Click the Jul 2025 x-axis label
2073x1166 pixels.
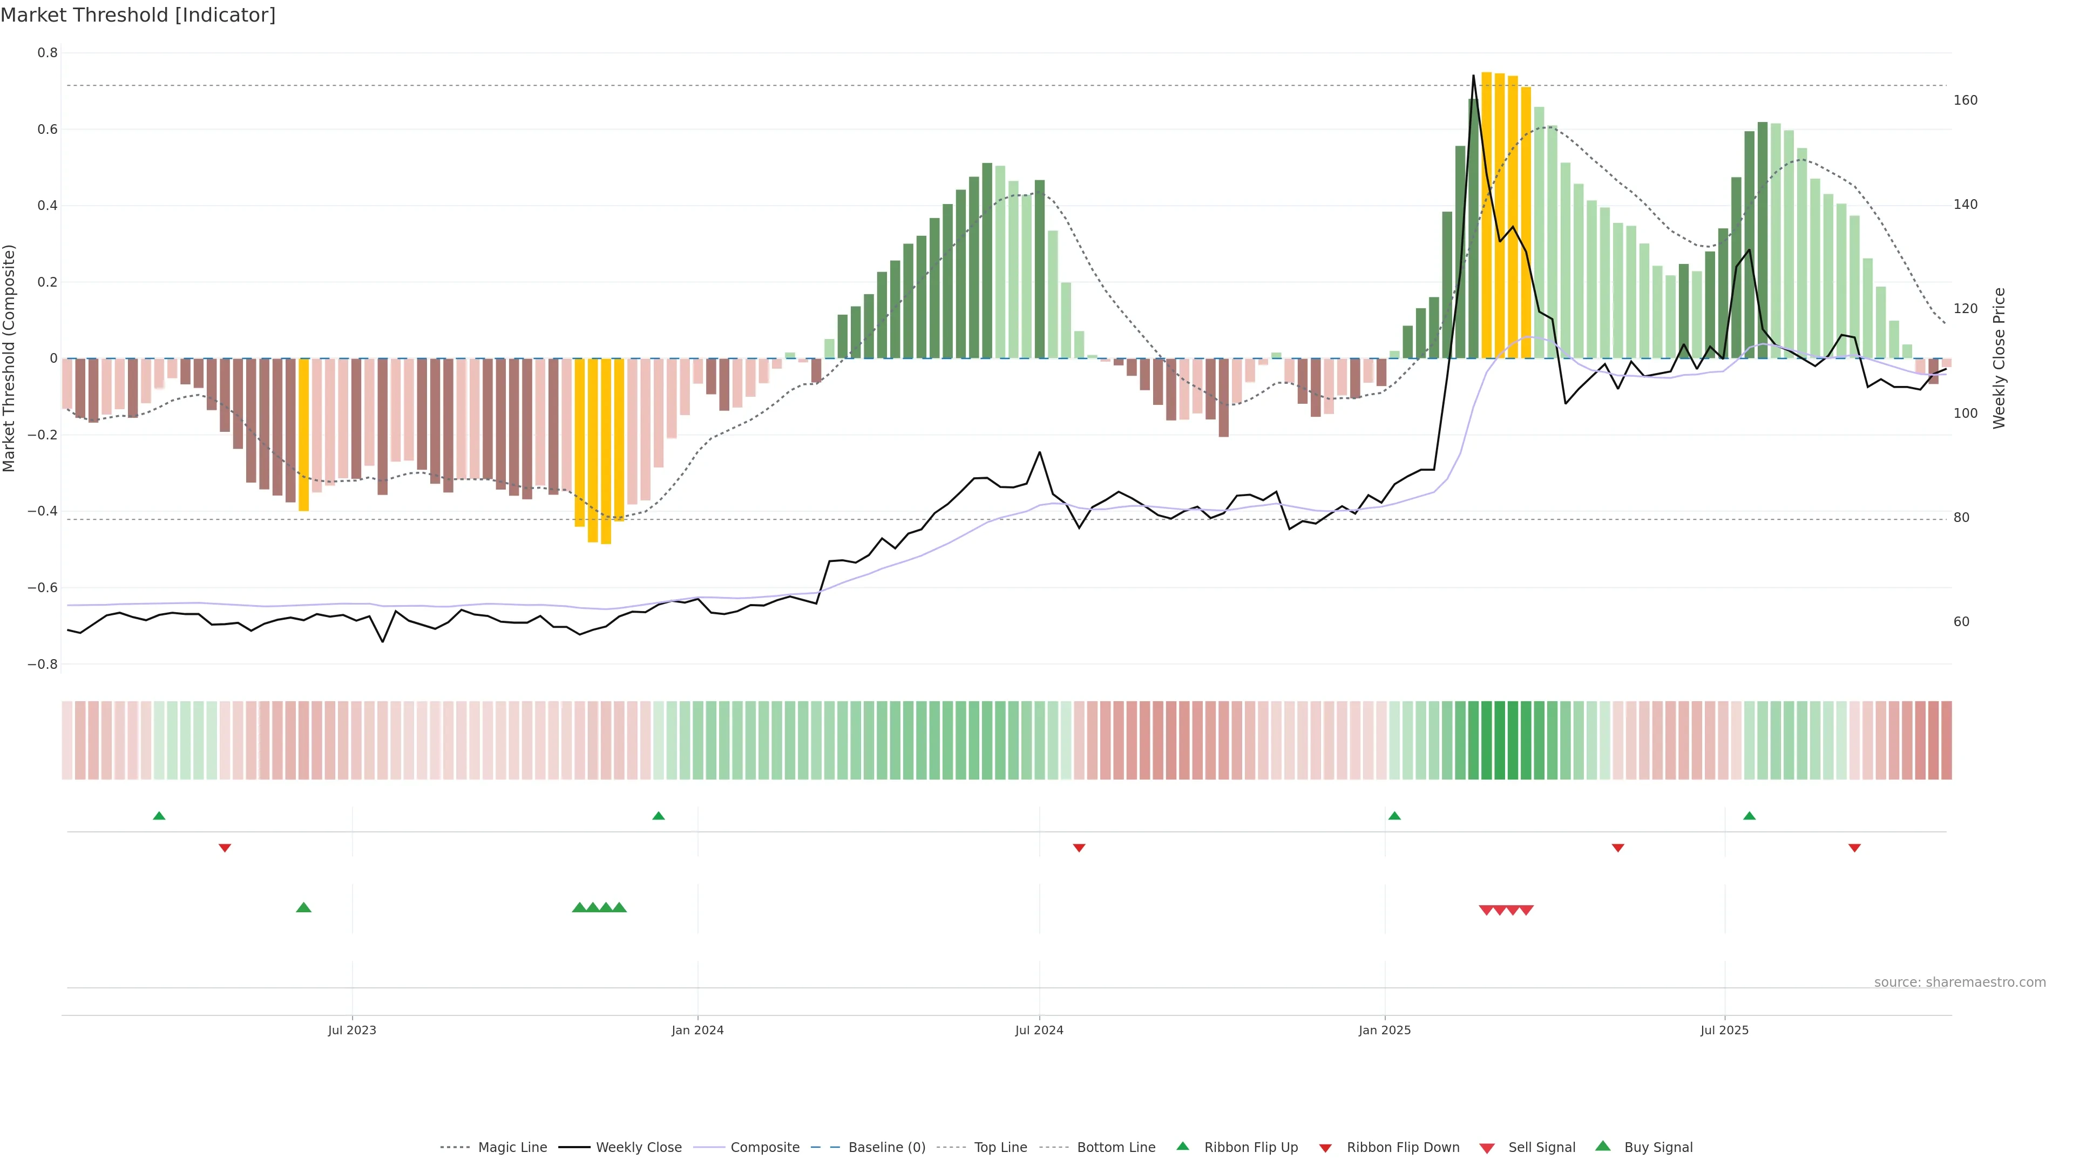point(1725,1030)
